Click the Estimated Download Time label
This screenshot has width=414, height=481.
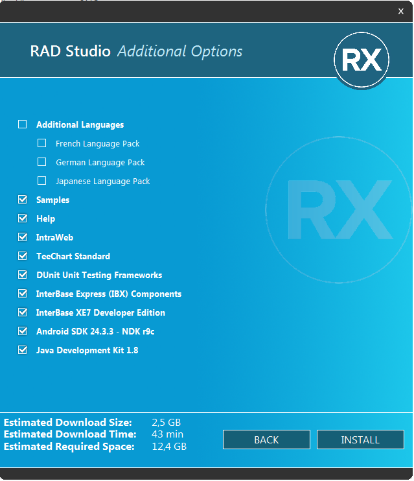click(70, 434)
